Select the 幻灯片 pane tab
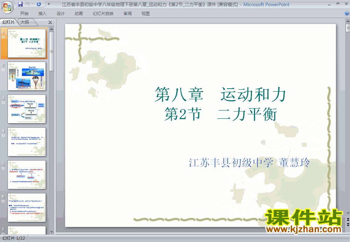This screenshot has height=242, width=350. click(x=9, y=22)
